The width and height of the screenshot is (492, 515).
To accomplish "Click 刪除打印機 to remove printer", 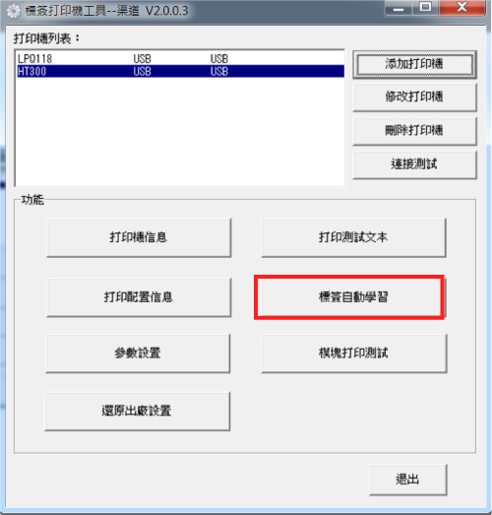I will tap(414, 131).
